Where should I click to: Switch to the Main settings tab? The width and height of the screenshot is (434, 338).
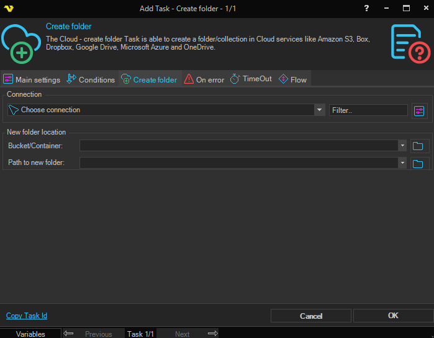click(32, 79)
